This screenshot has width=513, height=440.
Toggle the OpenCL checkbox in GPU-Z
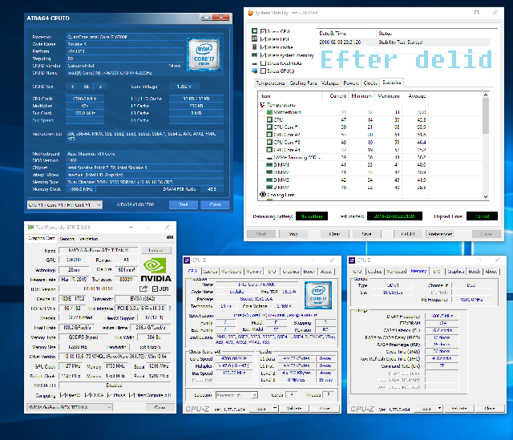coord(63,395)
